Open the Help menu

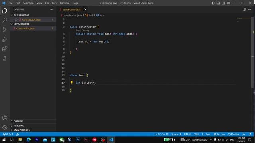[x=75, y=3]
